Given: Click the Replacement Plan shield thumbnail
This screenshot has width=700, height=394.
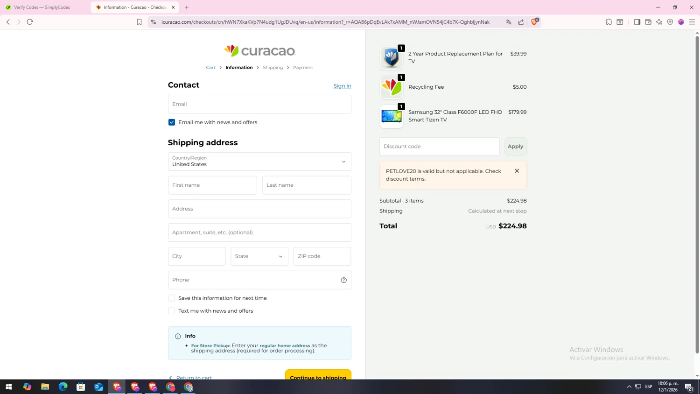Looking at the screenshot, I should 391,58.
